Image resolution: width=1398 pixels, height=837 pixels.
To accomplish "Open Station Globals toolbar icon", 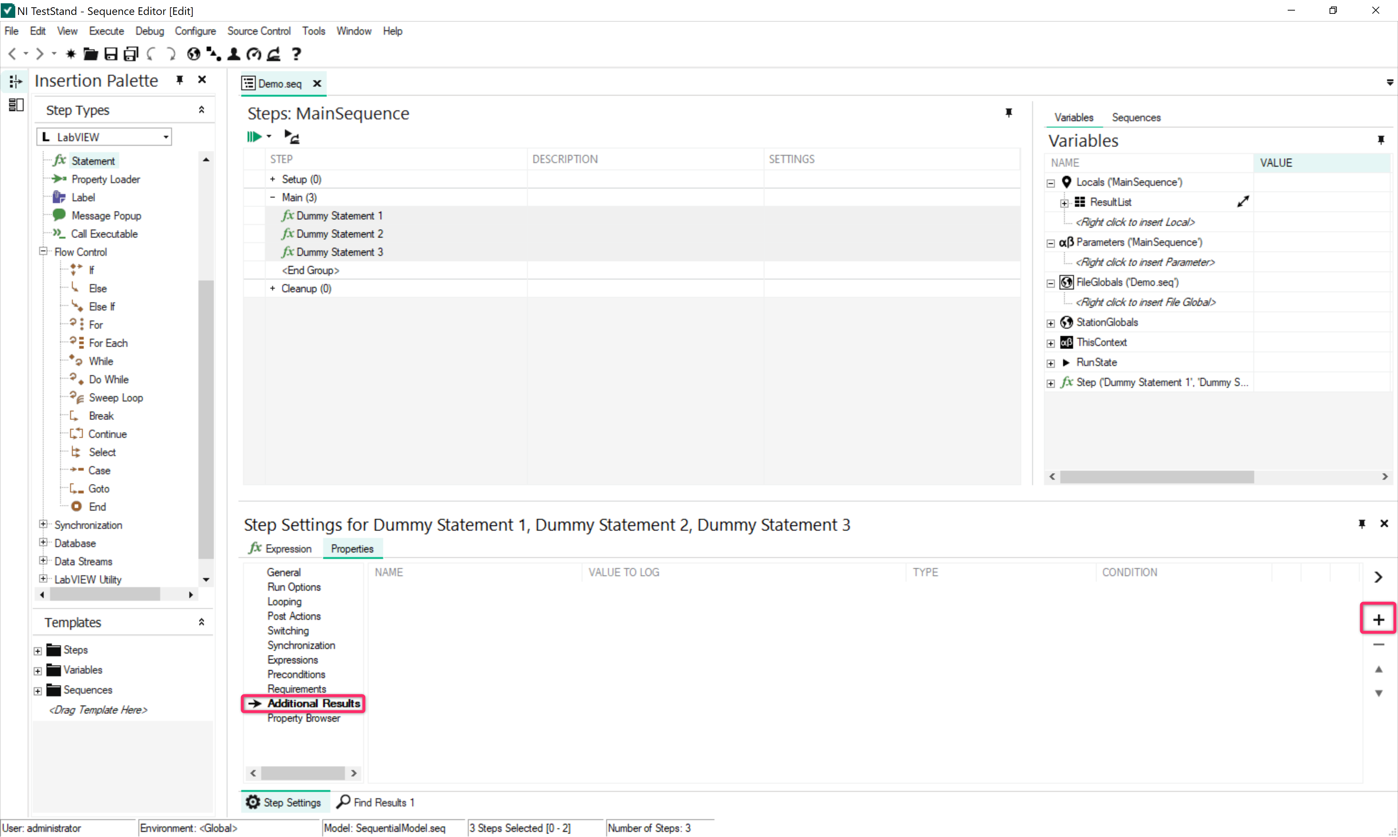I will click(x=194, y=54).
